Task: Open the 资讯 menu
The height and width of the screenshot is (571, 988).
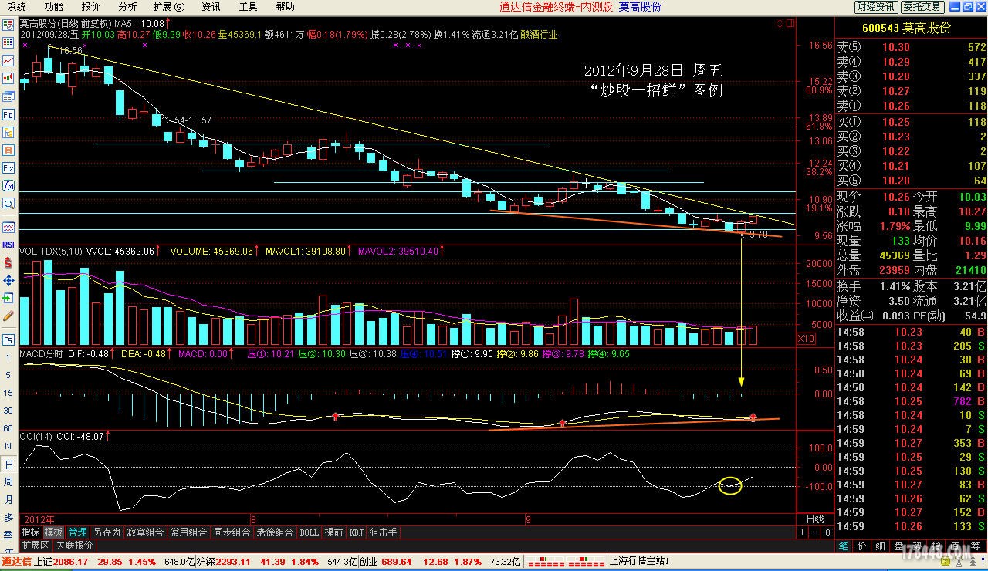Action: coord(211,6)
